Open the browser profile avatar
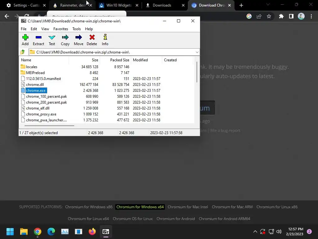 pyautogui.click(x=301, y=16)
